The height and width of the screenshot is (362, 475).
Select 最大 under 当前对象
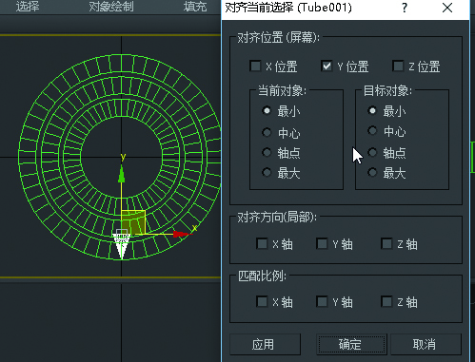click(x=267, y=173)
